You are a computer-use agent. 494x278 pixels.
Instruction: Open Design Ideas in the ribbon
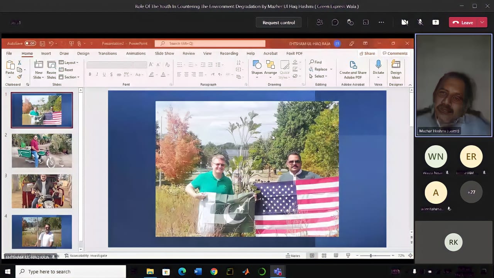point(396,69)
